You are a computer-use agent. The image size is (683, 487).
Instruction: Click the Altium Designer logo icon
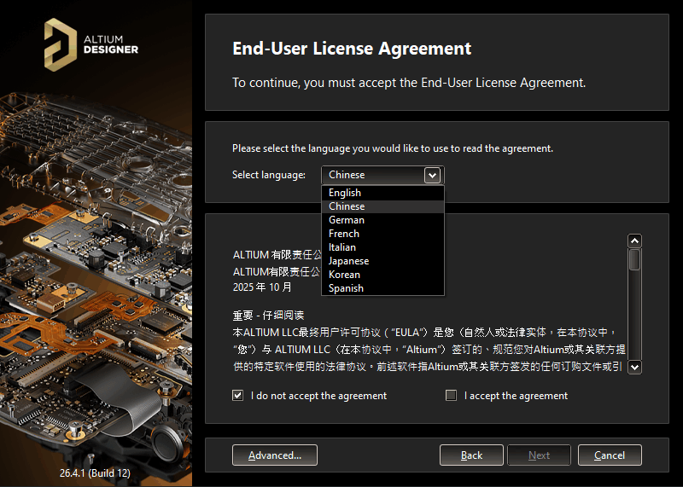61,43
